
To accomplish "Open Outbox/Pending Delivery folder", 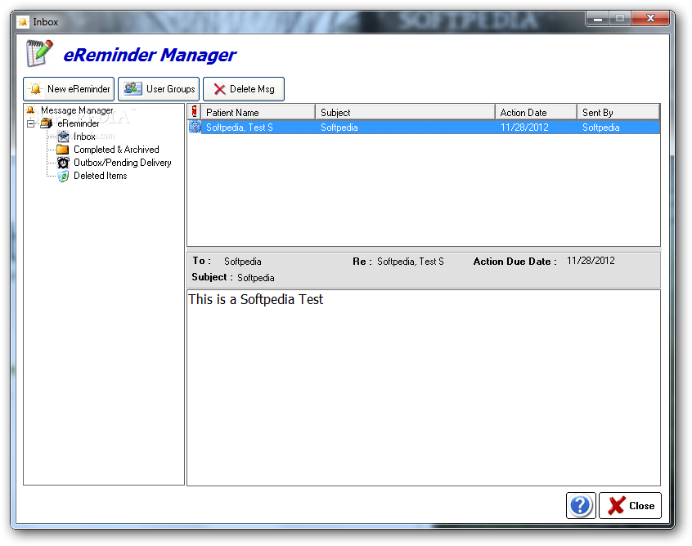I will pos(122,163).
